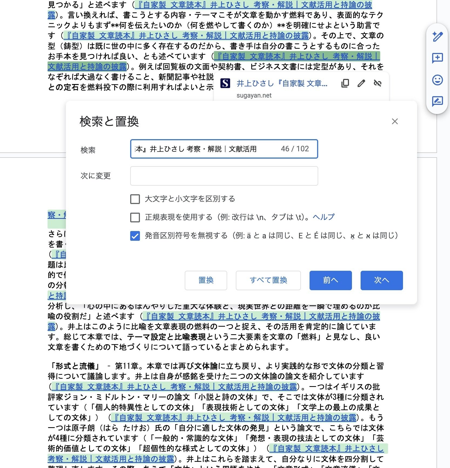Click the empty 次に変更 replace field

(x=224, y=176)
